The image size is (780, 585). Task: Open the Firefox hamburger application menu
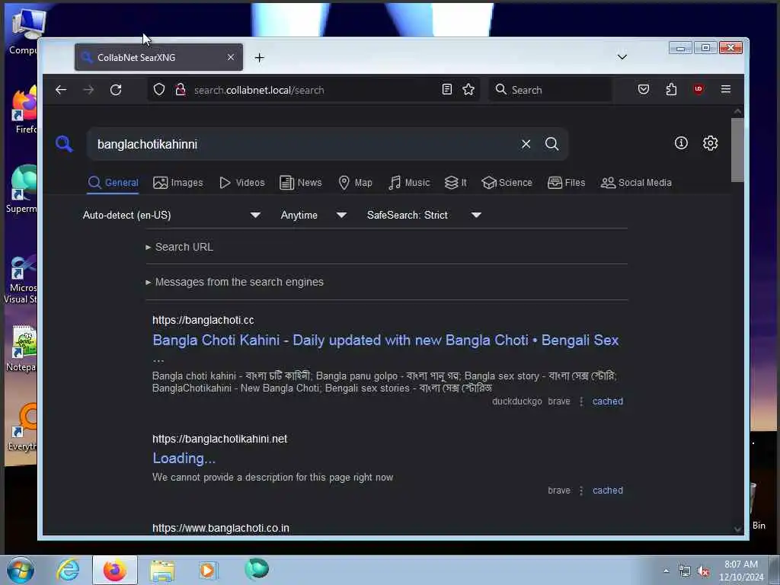[726, 90]
